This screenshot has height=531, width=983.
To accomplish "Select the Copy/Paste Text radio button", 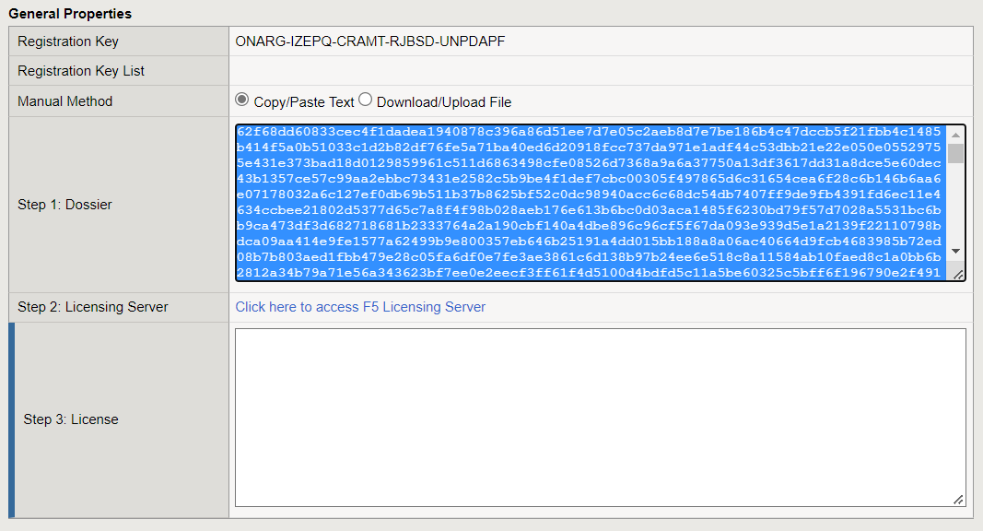I will pos(242,100).
